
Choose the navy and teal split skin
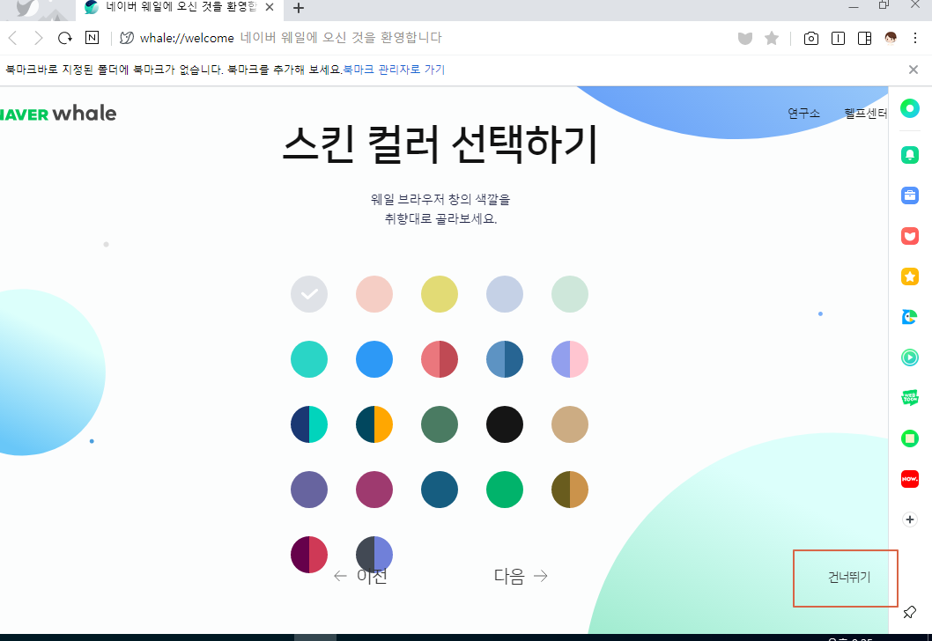tap(309, 424)
